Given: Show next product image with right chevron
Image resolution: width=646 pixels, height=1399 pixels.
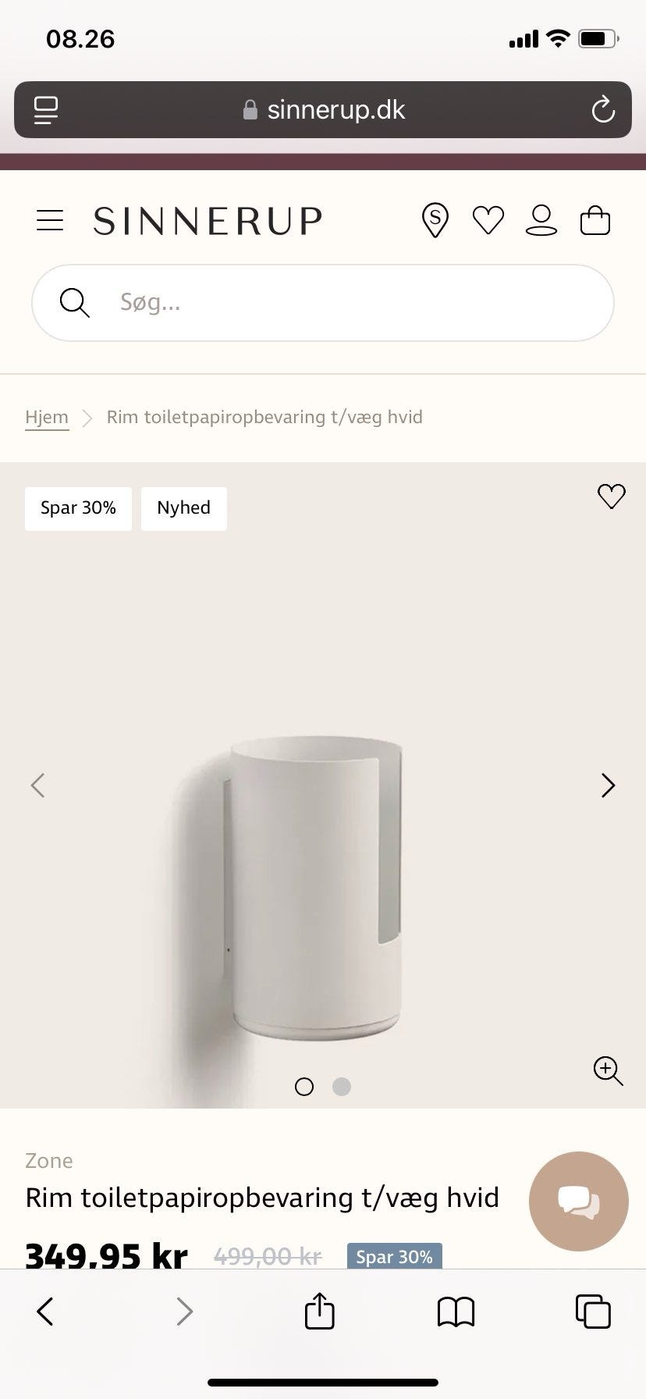Looking at the screenshot, I should 609,785.
